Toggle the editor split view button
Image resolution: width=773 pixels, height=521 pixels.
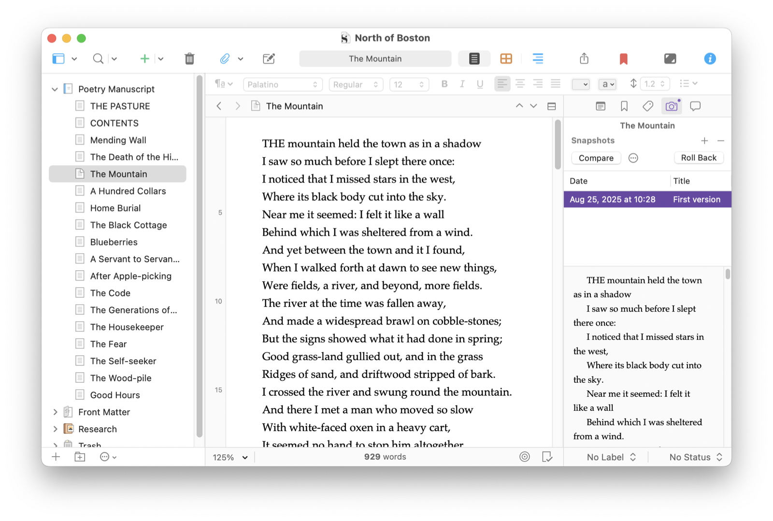pos(551,106)
